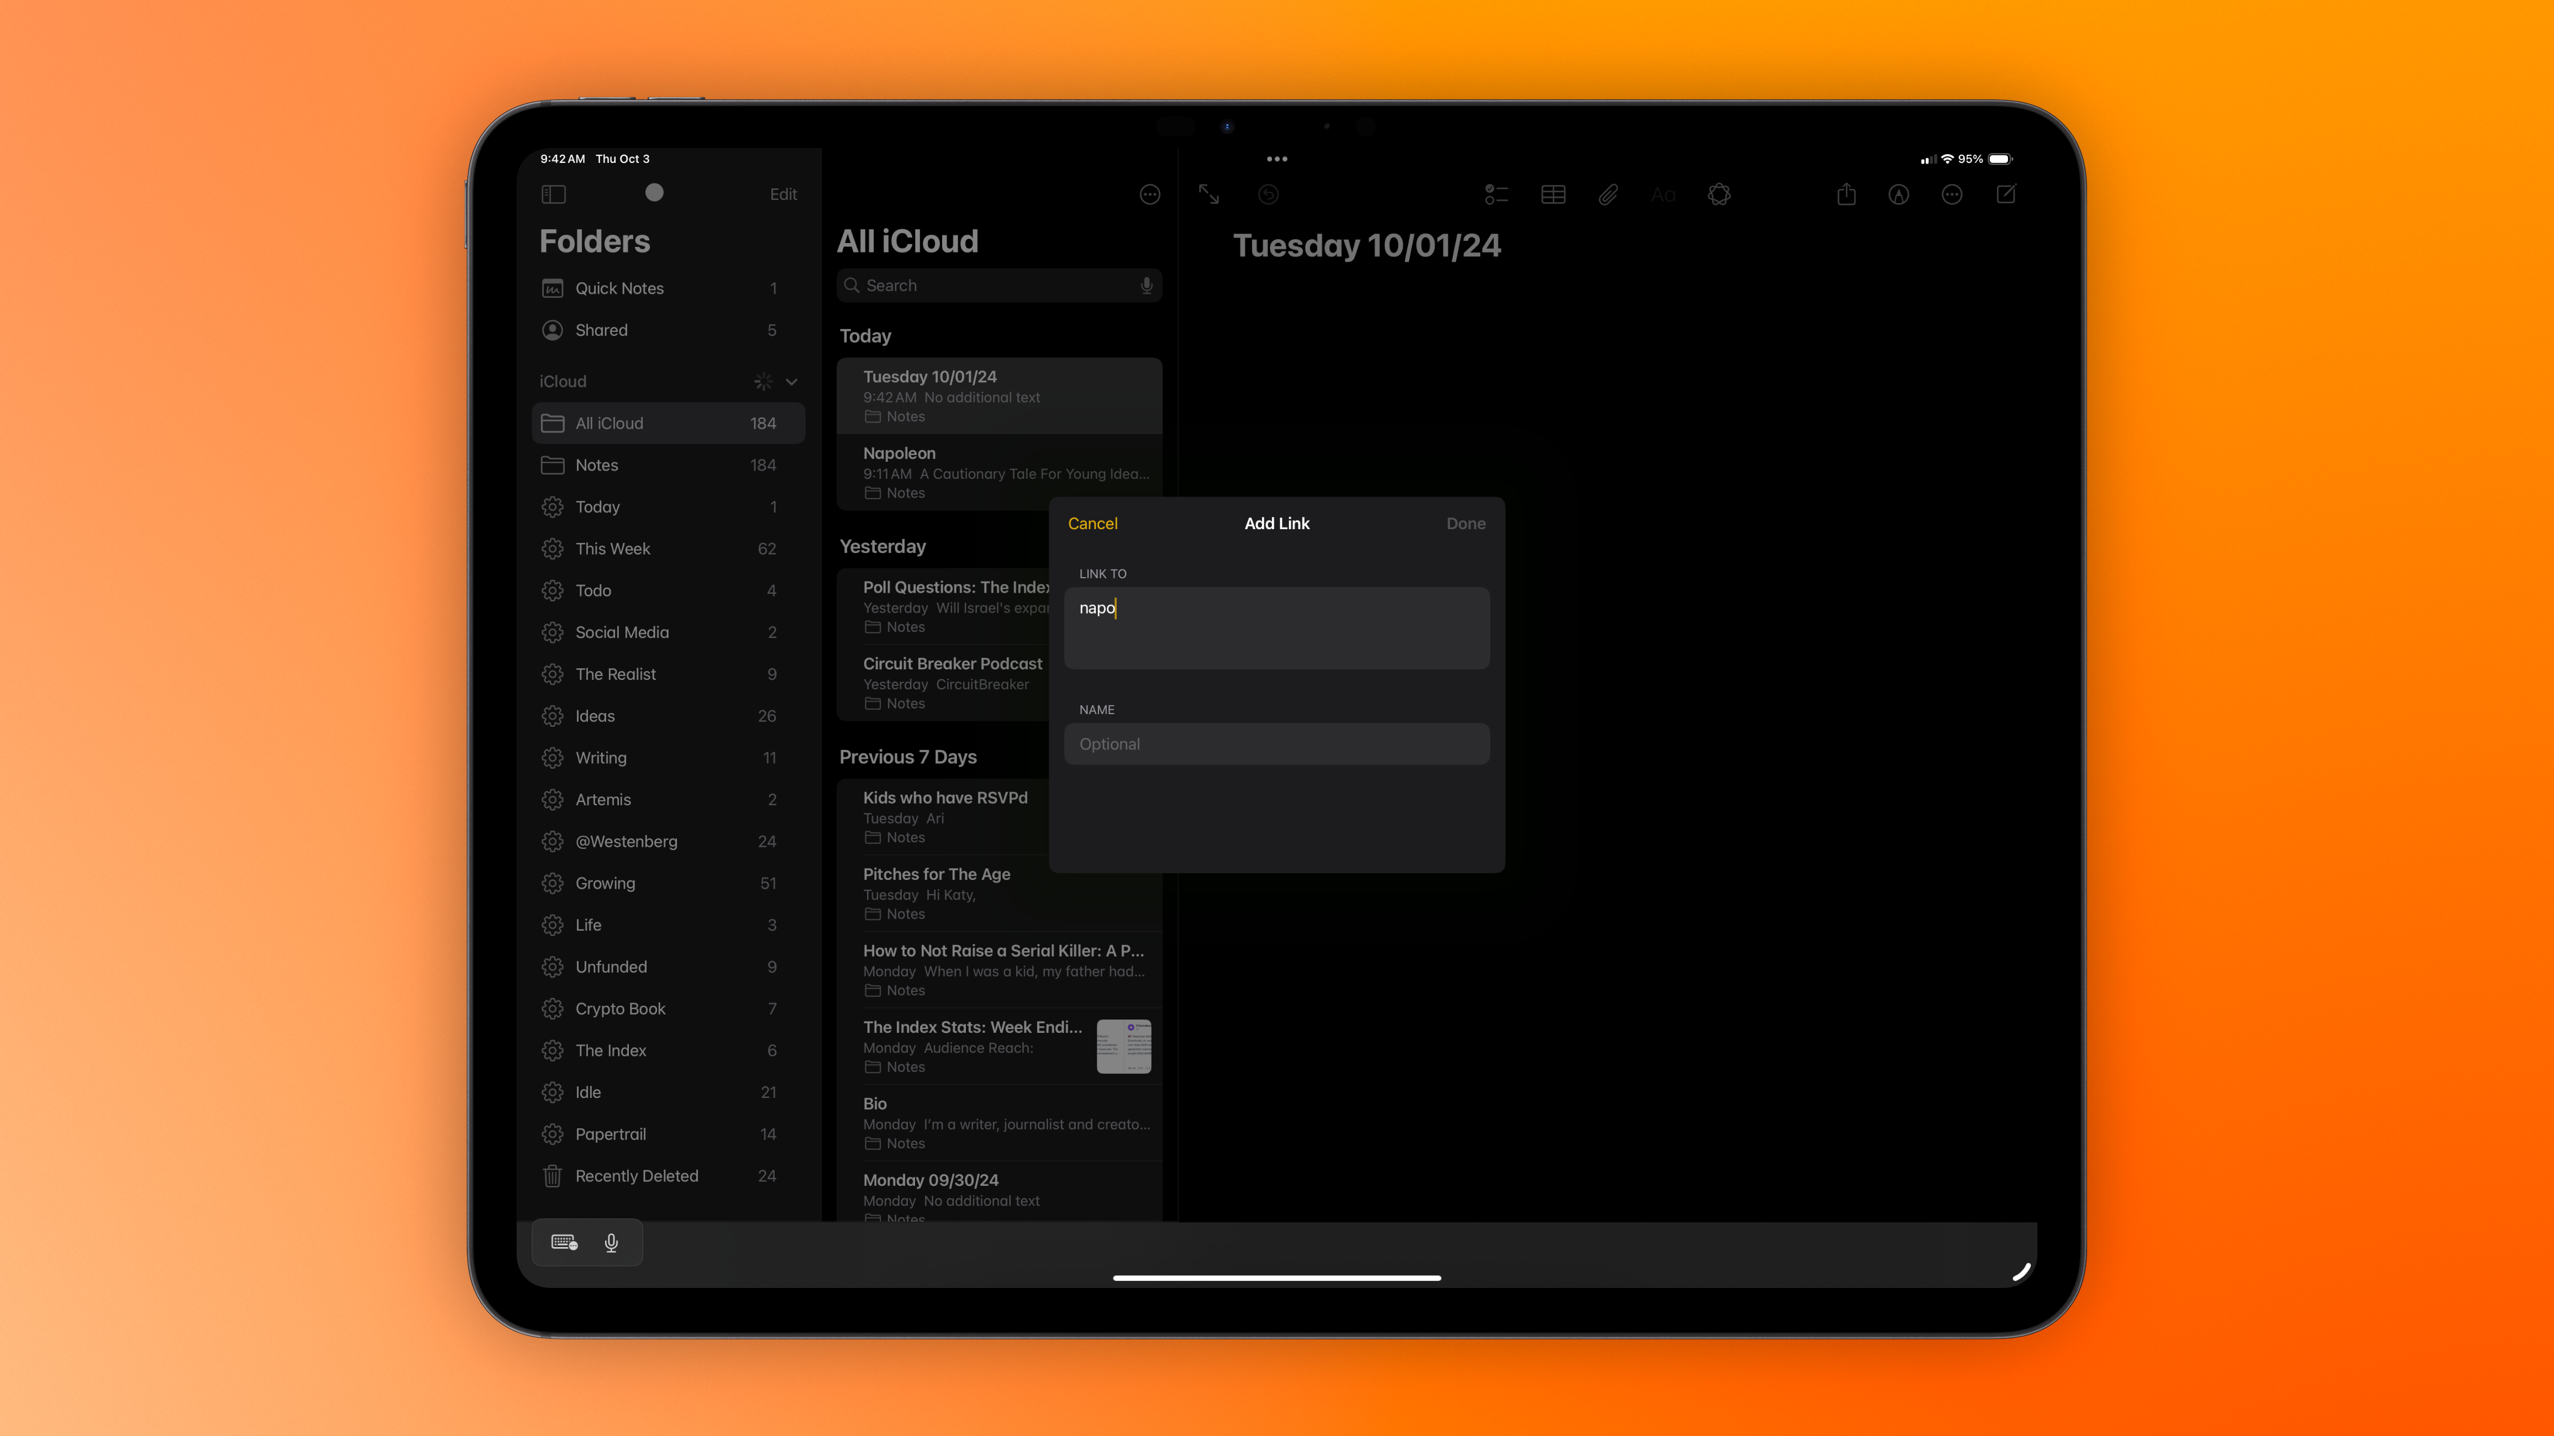Collapse the iCloud folders section chevron
Viewport: 2554px width, 1436px height.
tap(791, 382)
